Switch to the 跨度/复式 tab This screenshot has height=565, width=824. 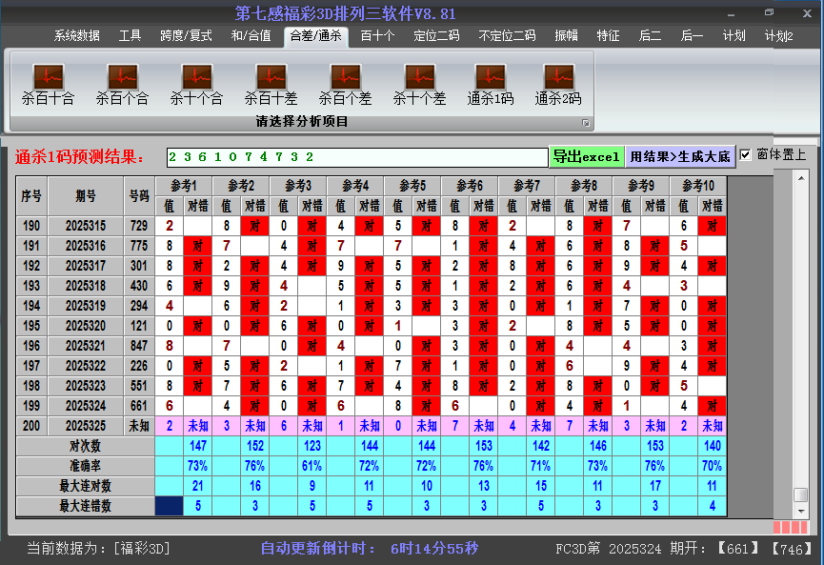[186, 36]
